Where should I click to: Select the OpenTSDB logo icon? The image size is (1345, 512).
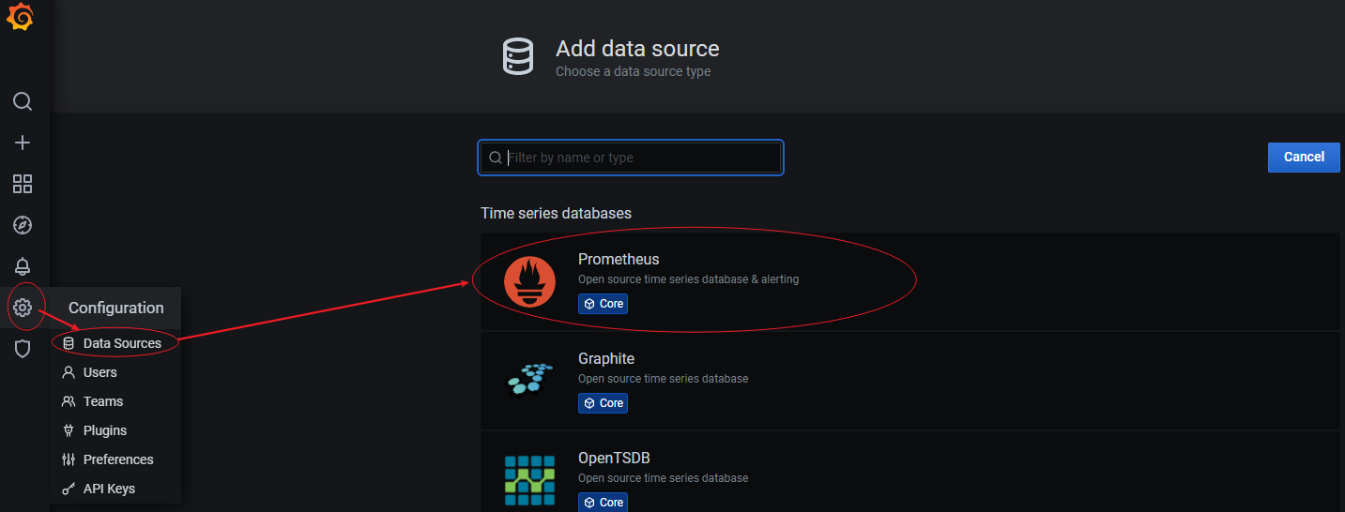529,479
